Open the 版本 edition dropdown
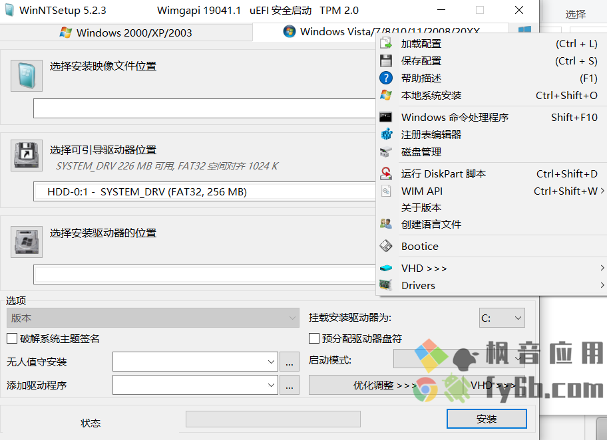607x440 pixels. click(x=153, y=318)
